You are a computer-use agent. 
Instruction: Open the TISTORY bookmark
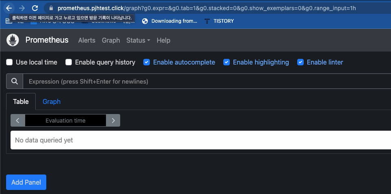click(219, 21)
